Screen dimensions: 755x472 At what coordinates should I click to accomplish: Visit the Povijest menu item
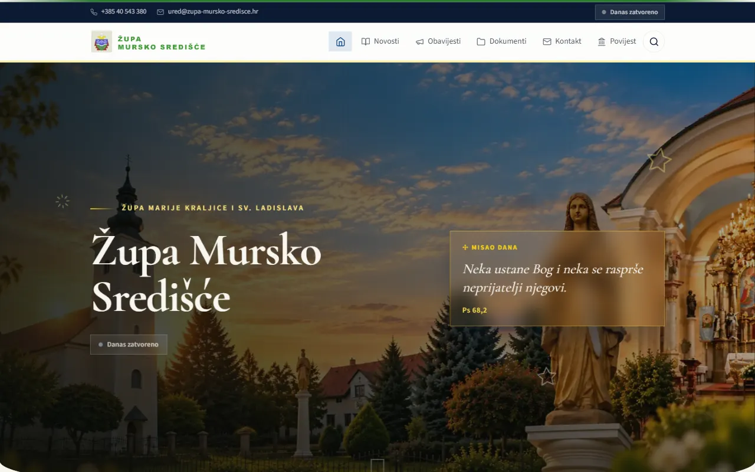pos(617,41)
